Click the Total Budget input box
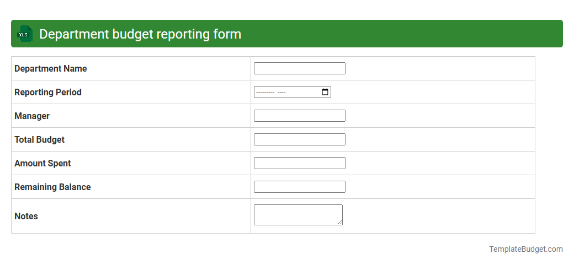Image resolution: width=574 pixels, height=265 pixels. pos(300,139)
